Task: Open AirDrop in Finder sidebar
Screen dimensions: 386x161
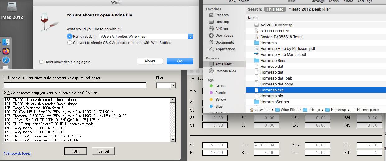Action: click(221, 29)
